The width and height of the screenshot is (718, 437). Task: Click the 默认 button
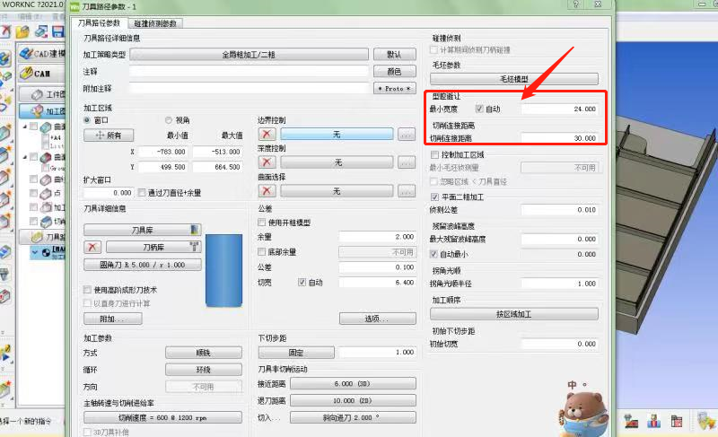(394, 55)
